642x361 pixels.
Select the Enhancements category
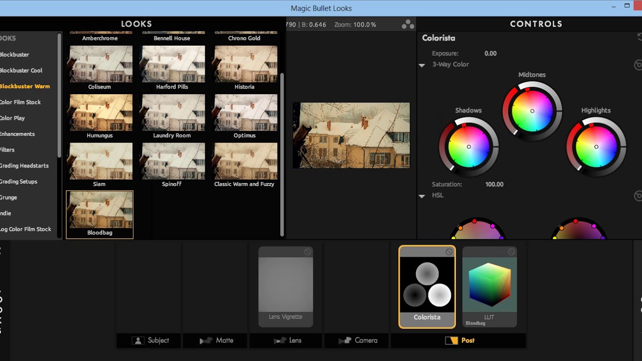[17, 134]
